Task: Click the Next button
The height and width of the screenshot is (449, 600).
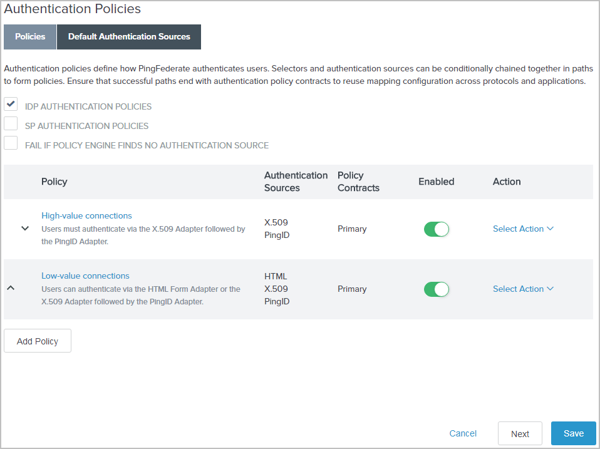Action: click(520, 433)
